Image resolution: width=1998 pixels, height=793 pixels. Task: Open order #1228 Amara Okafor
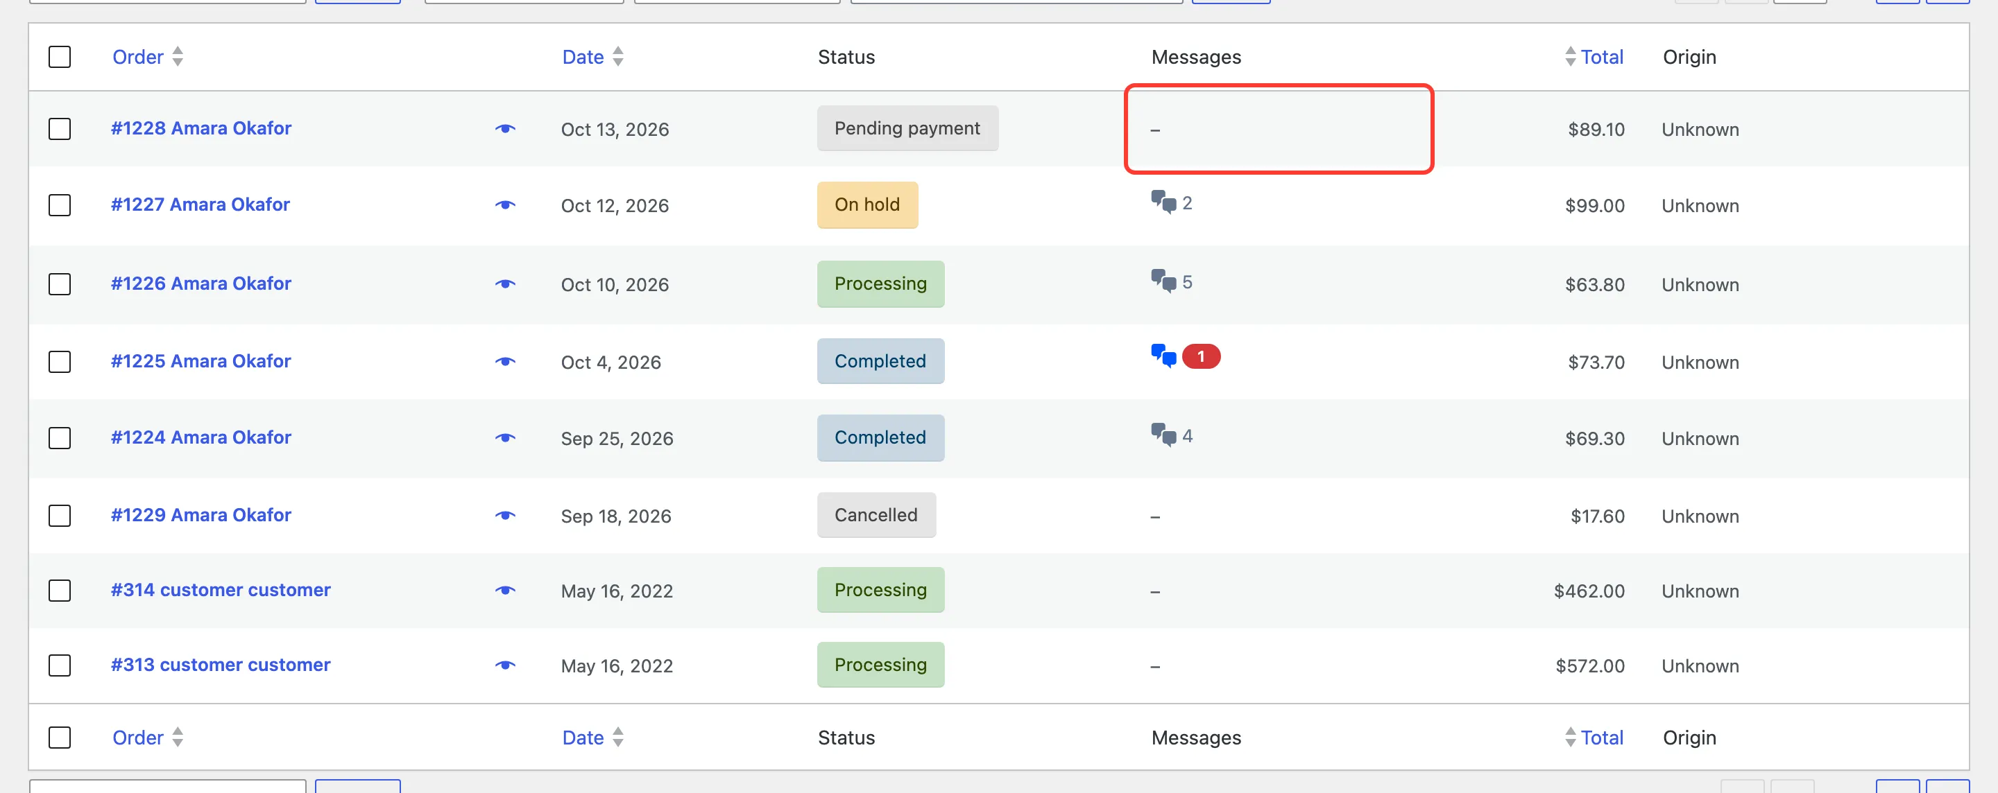[201, 128]
